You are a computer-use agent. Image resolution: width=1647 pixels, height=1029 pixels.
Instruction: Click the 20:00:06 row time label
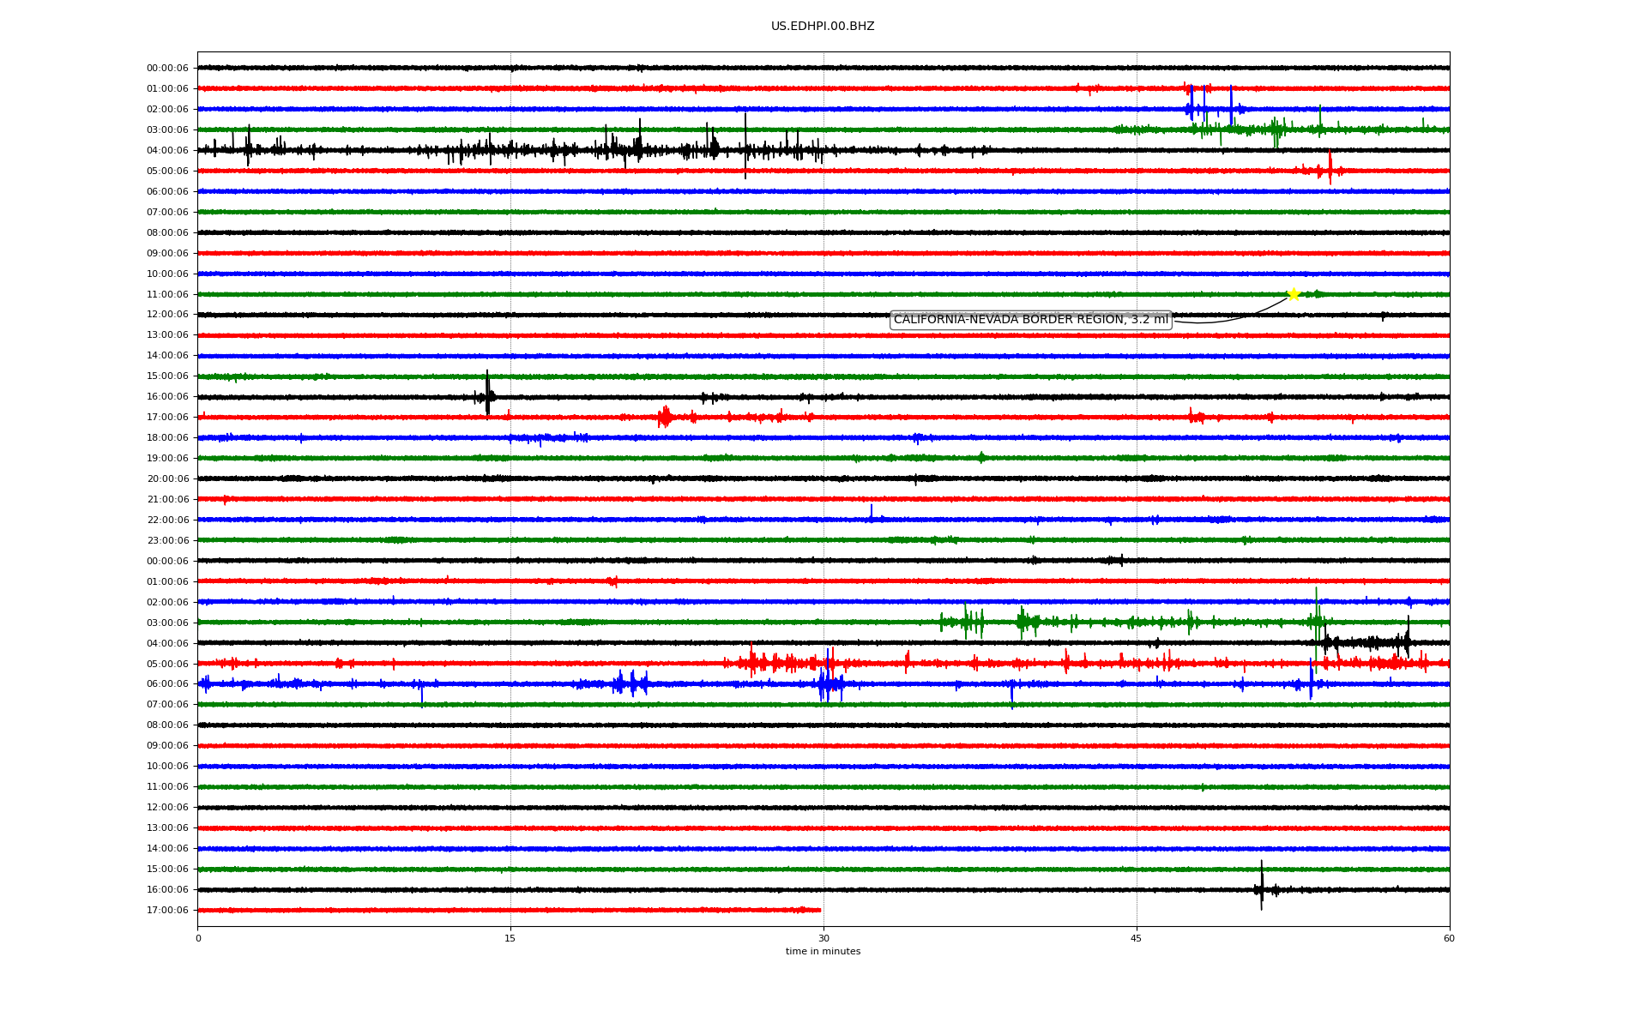[167, 479]
